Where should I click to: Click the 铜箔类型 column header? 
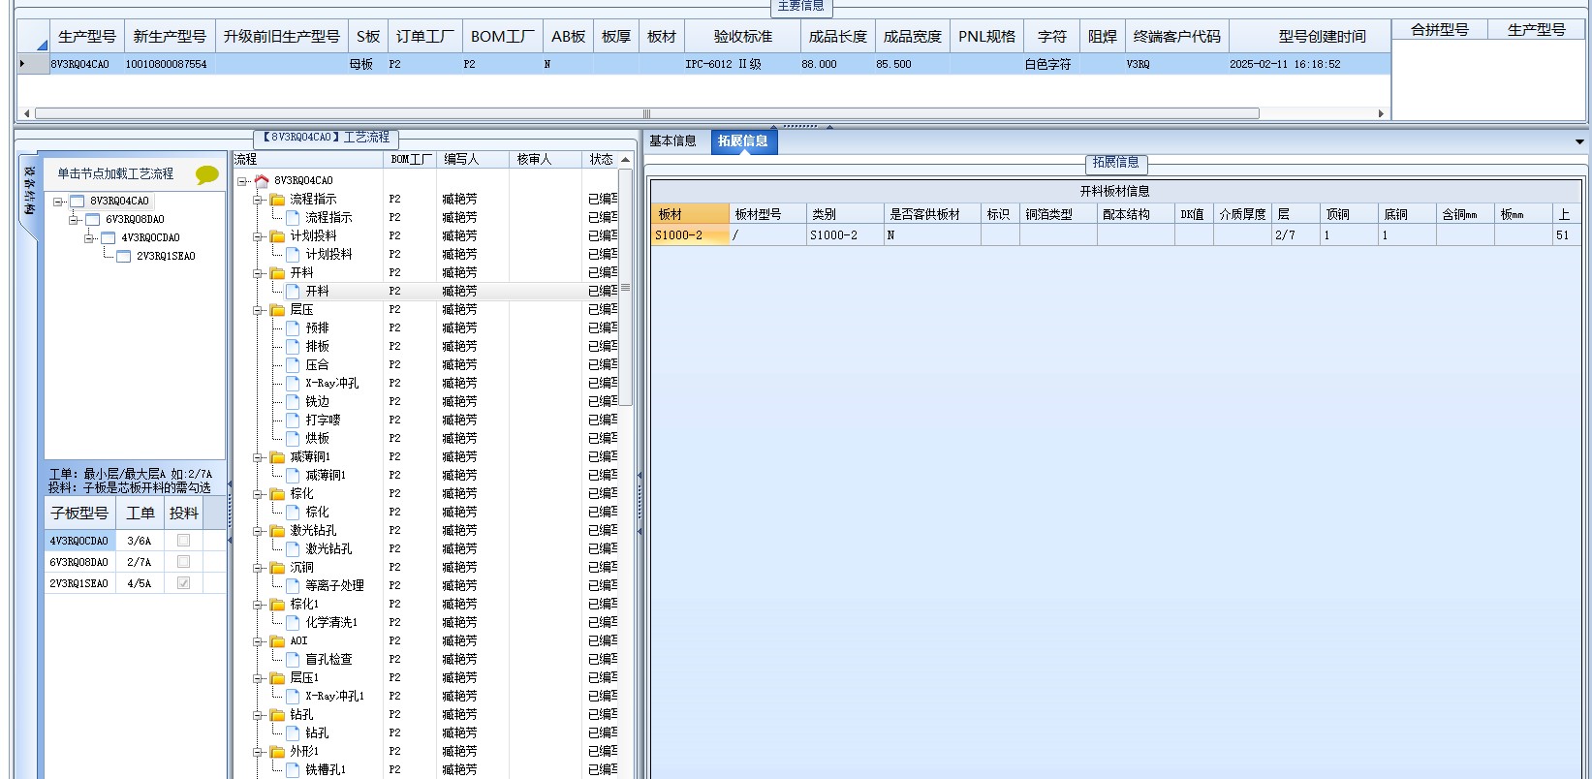(x=1058, y=214)
